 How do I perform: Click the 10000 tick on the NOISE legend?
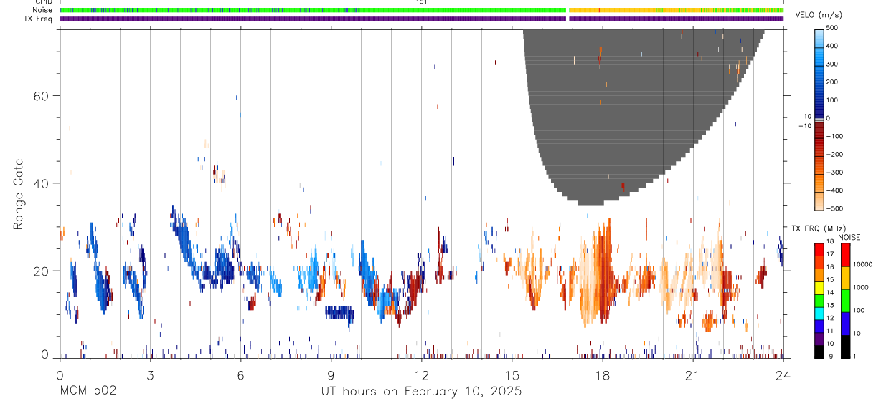click(862, 265)
